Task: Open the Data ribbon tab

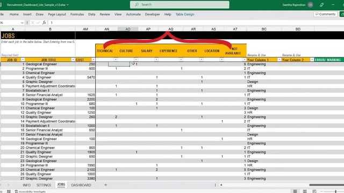Action: 92,14
